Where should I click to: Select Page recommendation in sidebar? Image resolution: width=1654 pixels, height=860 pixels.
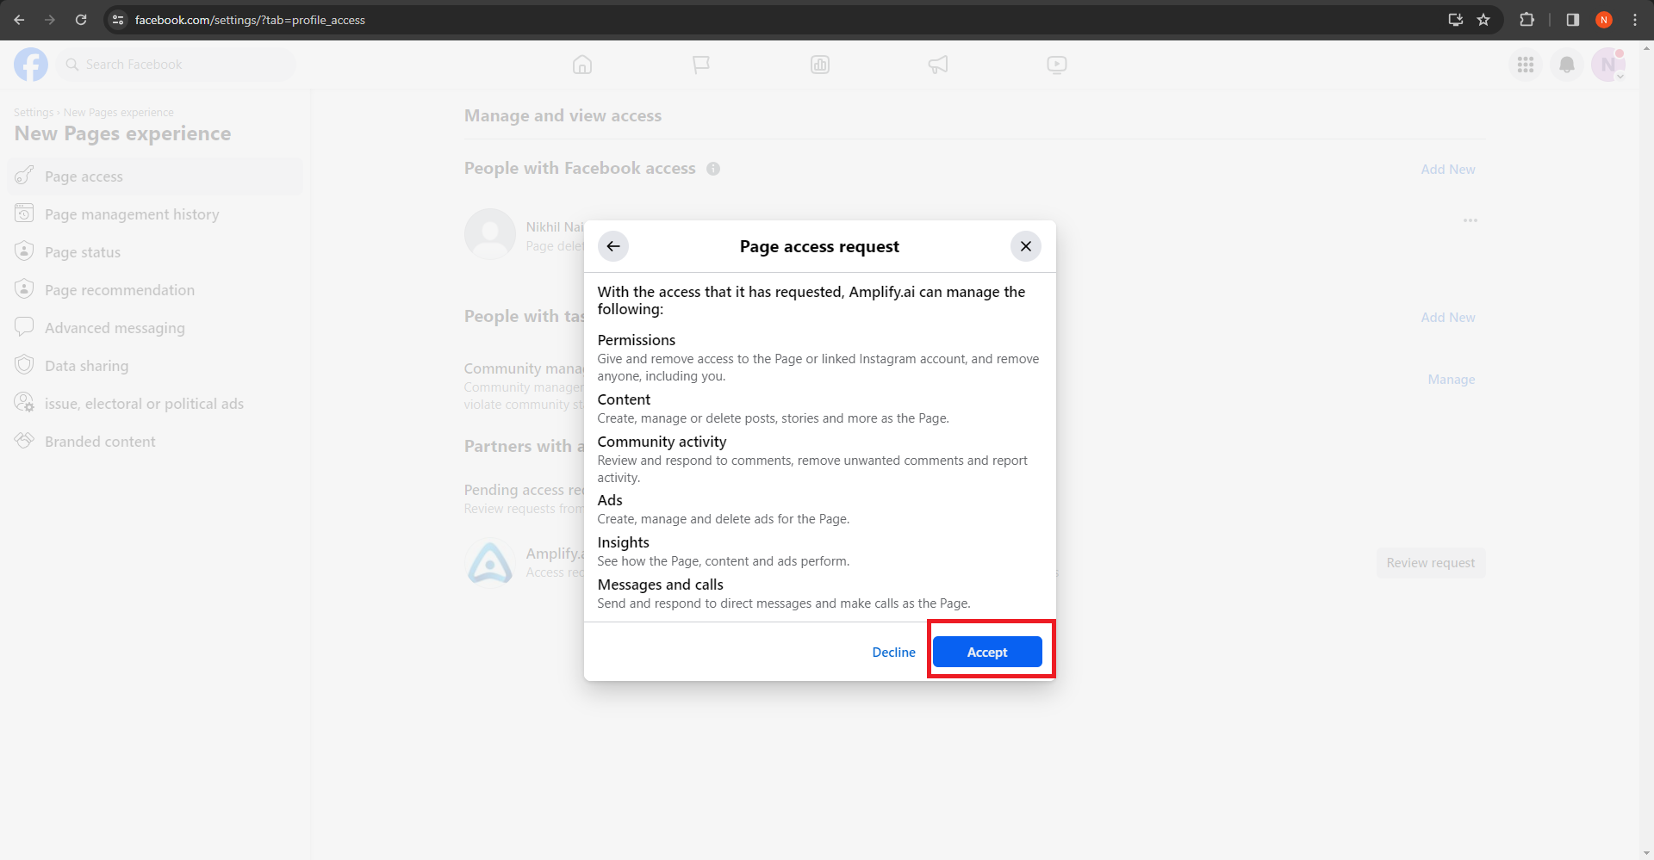[x=155, y=290]
